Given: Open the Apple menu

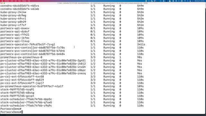Looking at the screenshot, I should [x=2, y=1].
